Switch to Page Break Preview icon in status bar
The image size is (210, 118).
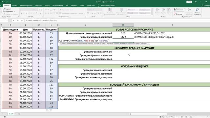(x=191, y=117)
